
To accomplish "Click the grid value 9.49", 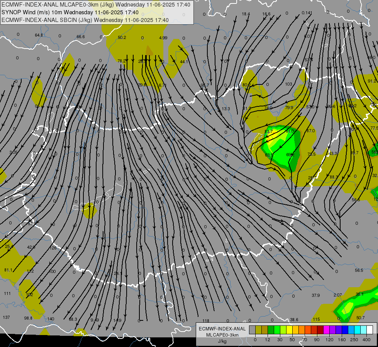I will pyautogui.click(x=95, y=320).
